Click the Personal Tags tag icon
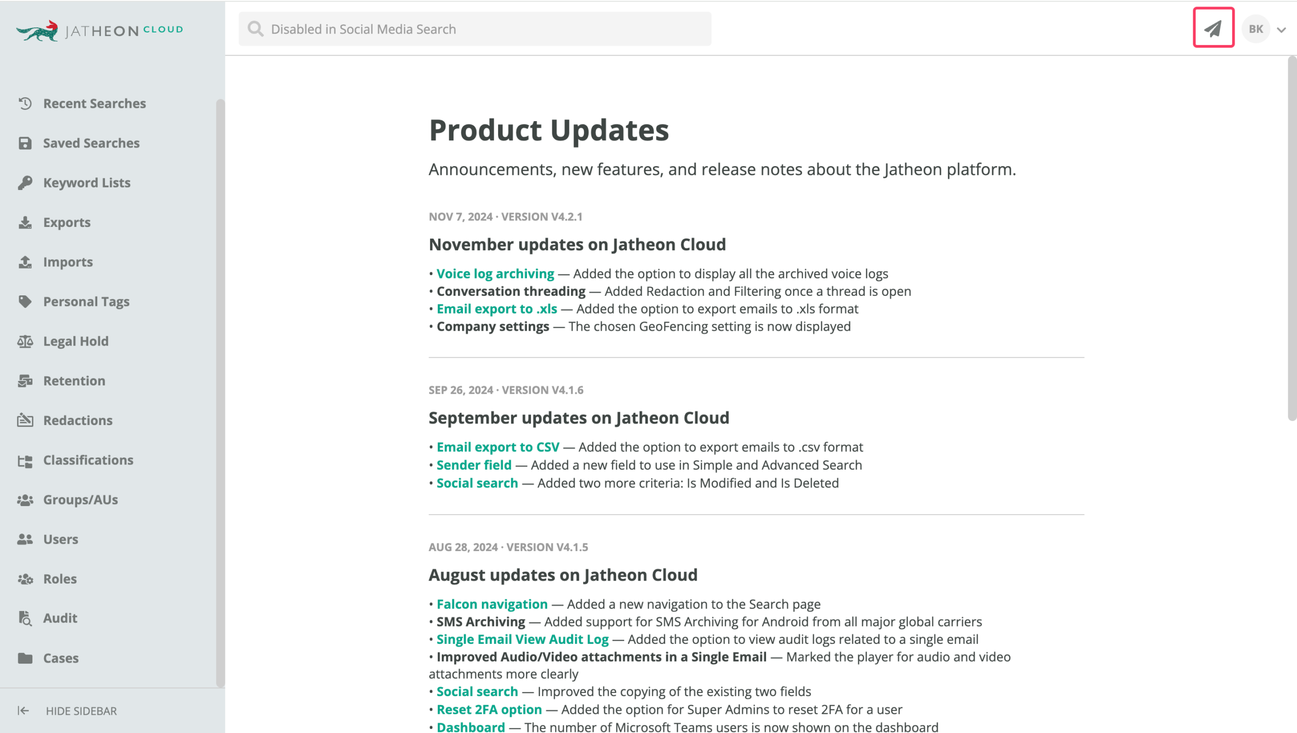This screenshot has width=1297, height=733. tap(25, 301)
